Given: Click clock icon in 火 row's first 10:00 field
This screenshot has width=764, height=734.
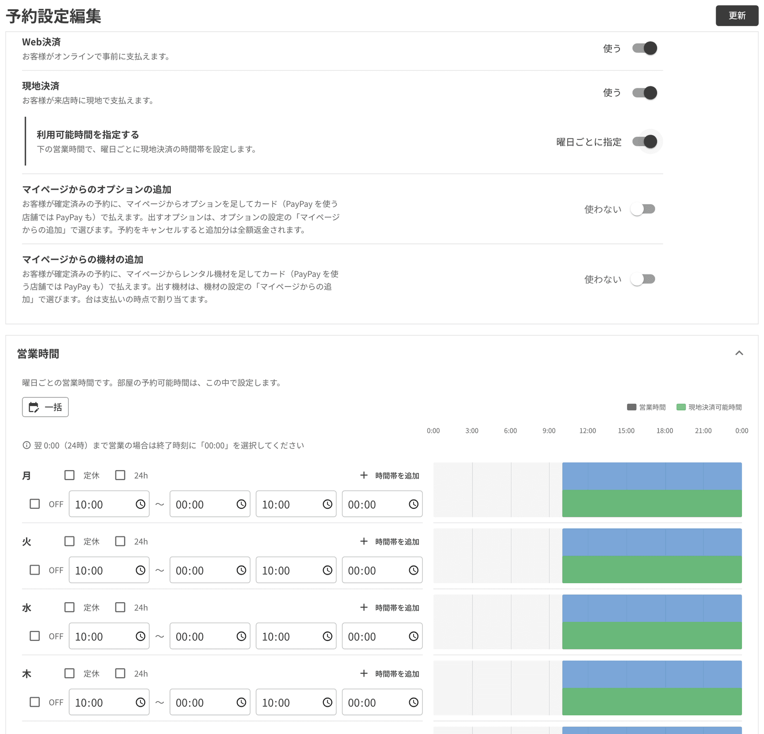Looking at the screenshot, I should click(x=140, y=570).
